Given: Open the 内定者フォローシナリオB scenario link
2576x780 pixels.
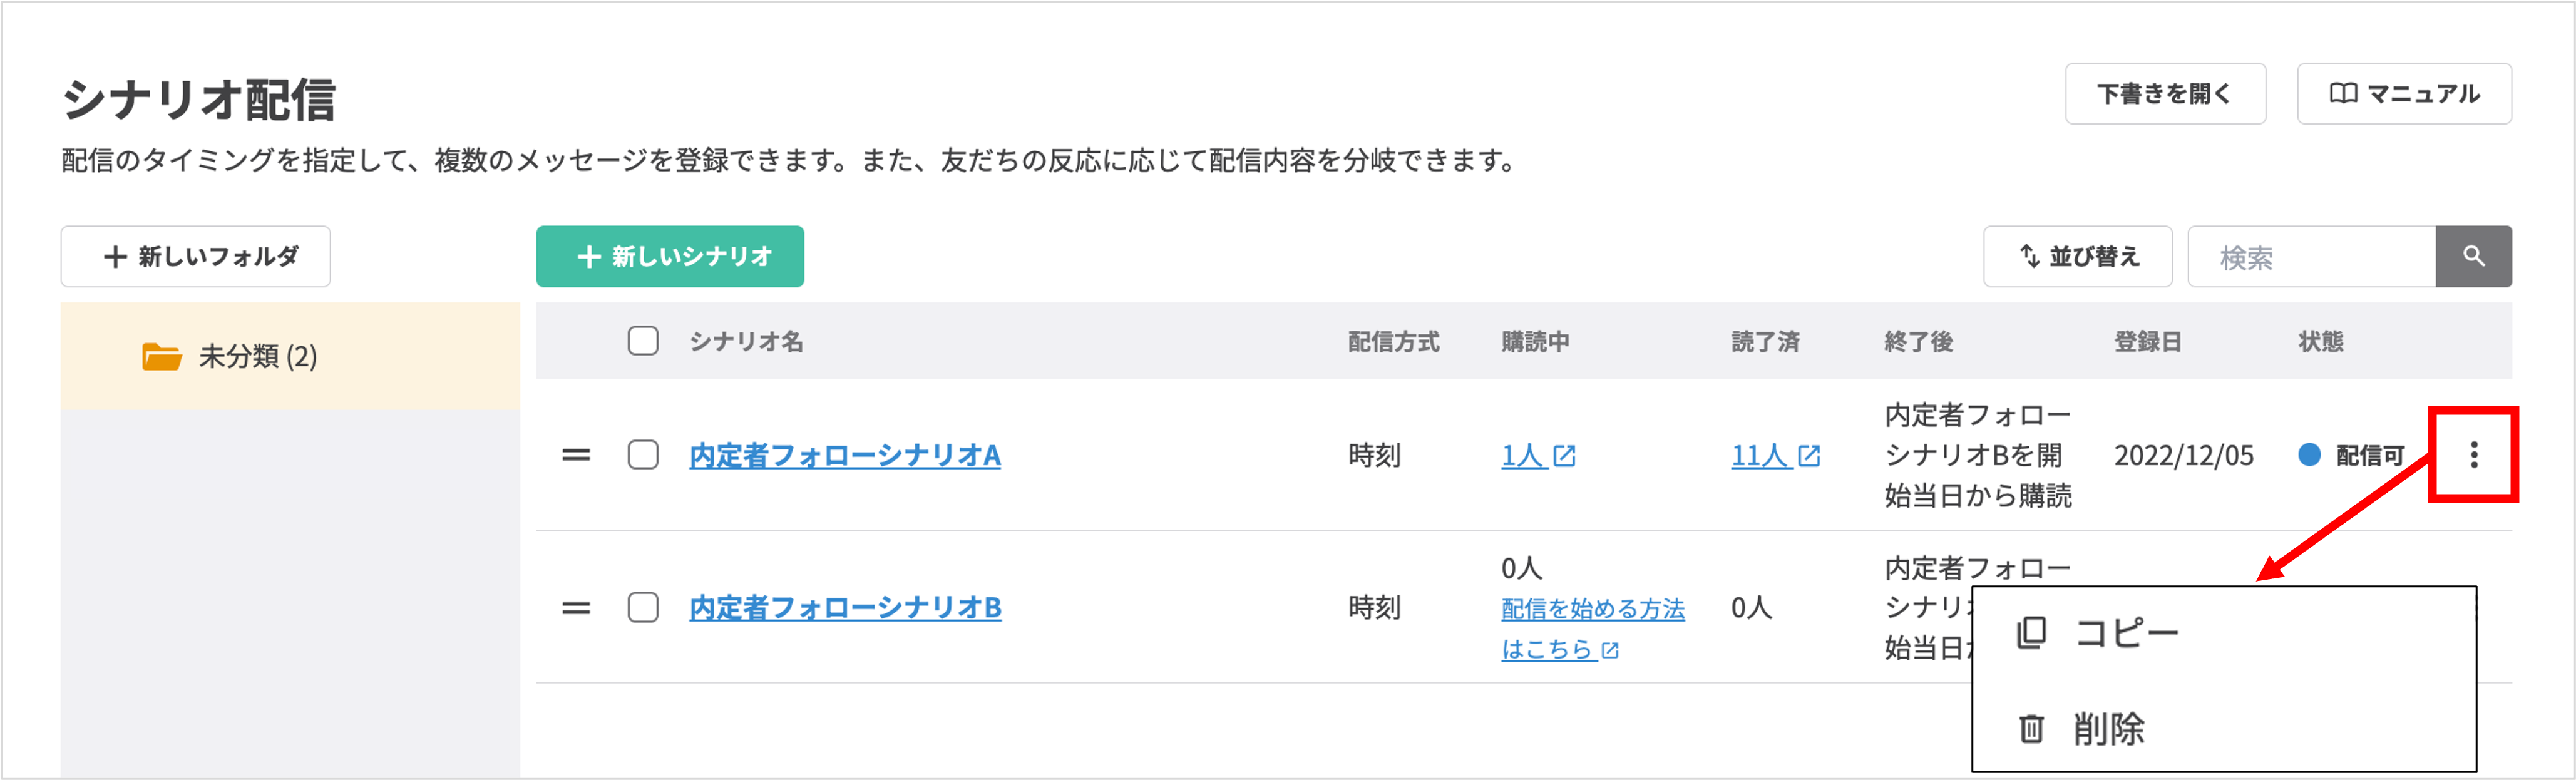Looking at the screenshot, I should point(845,607).
